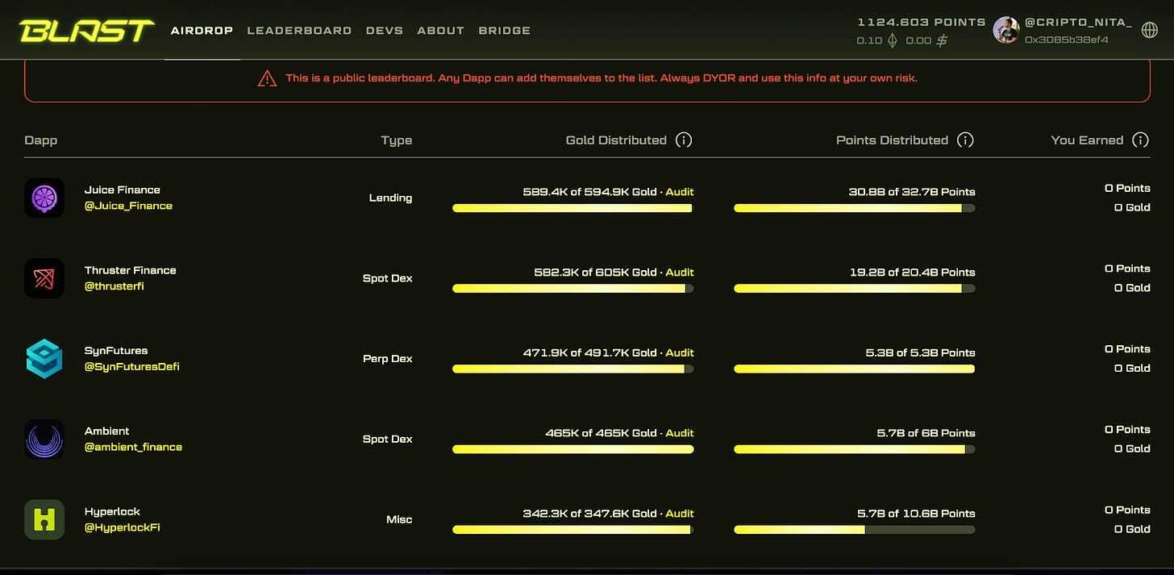Click the SynFutures name
The image size is (1174, 575).
(x=116, y=351)
